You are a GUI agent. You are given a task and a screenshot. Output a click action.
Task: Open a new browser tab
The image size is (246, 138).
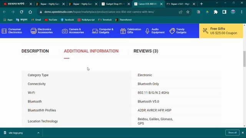(x=201, y=4)
